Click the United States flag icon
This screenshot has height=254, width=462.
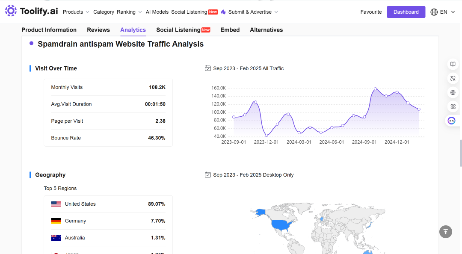[x=56, y=204]
